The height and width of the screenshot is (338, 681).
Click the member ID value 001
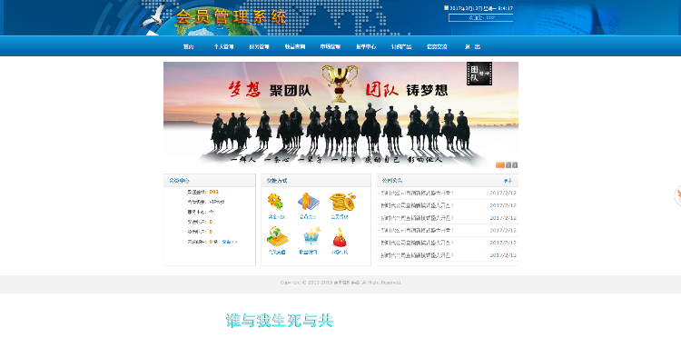click(213, 192)
